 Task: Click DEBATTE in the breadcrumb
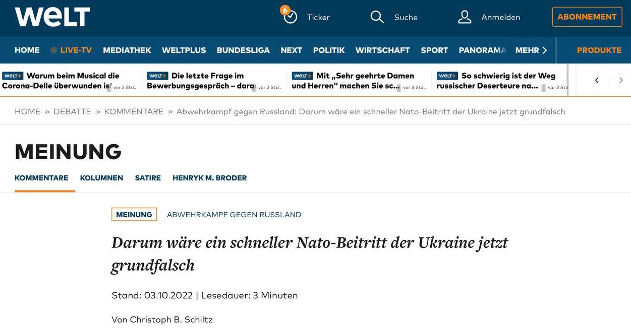click(72, 112)
